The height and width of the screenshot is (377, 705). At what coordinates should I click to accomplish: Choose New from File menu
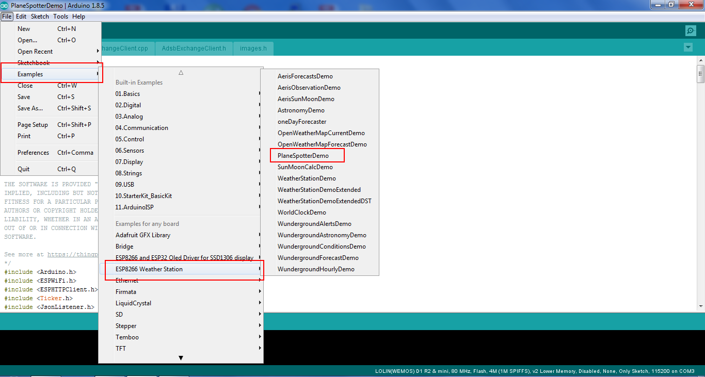(x=51, y=29)
